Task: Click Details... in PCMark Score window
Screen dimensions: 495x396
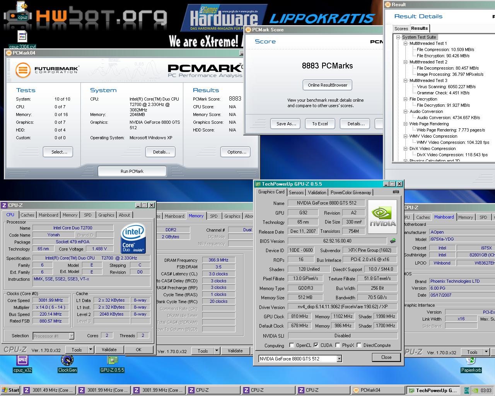Action: click(356, 124)
